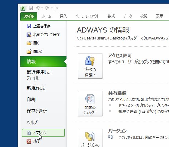Click the Undo arrow icon

38,8
